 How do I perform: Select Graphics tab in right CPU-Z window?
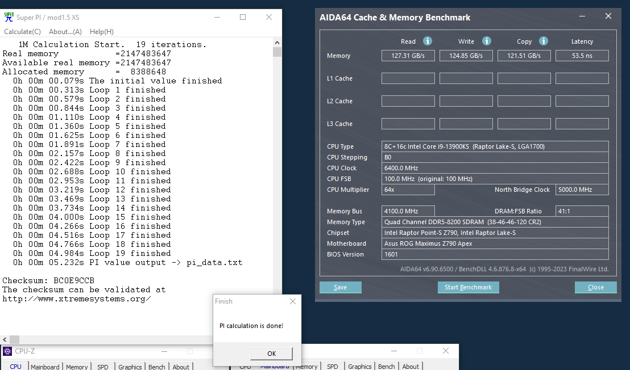click(x=359, y=367)
